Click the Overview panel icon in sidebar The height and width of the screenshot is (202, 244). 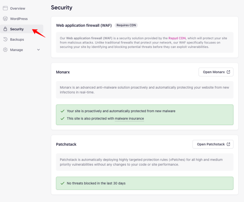5,8
